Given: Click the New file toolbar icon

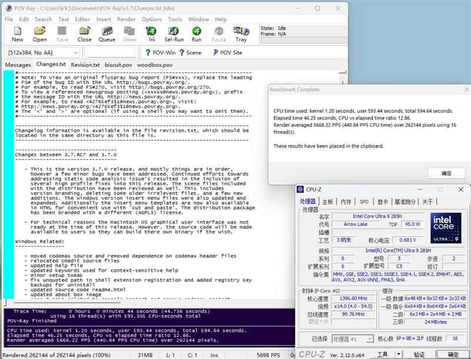Looking at the screenshot, I should click(17, 34).
